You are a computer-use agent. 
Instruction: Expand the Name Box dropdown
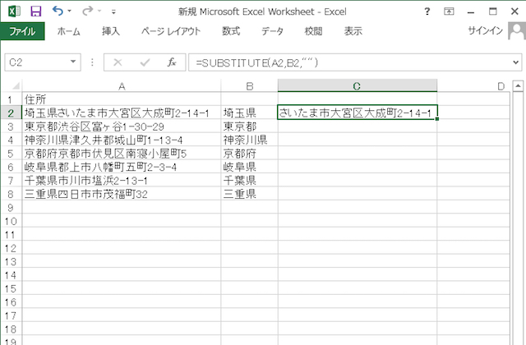[73, 62]
